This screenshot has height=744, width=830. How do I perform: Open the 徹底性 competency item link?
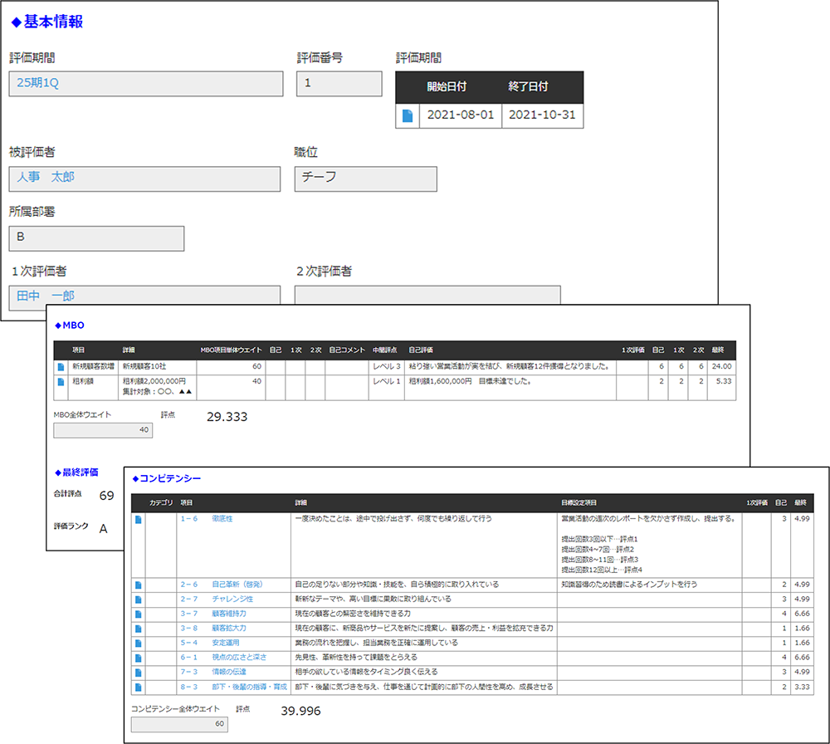point(222,519)
